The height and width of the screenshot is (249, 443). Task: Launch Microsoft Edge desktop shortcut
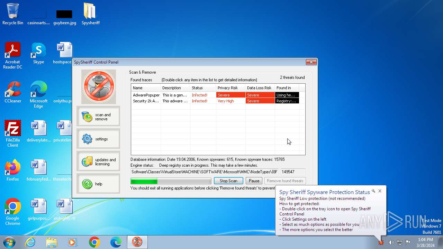pos(38,95)
